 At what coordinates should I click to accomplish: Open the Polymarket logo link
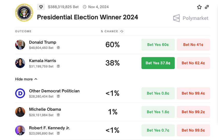[x=191, y=18]
